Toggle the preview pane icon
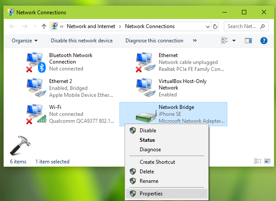Image resolution: width=276 pixels, height=201 pixels. pos(248,41)
